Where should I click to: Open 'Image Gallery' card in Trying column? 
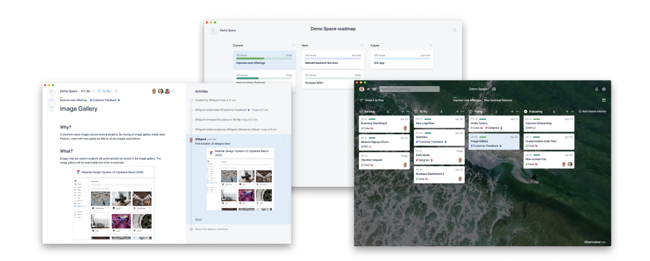point(493,142)
